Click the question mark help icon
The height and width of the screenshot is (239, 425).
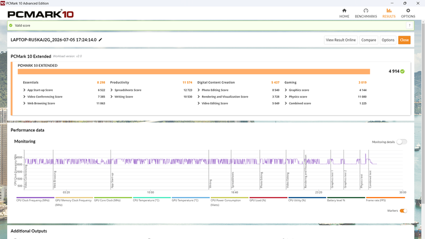(410, 26)
